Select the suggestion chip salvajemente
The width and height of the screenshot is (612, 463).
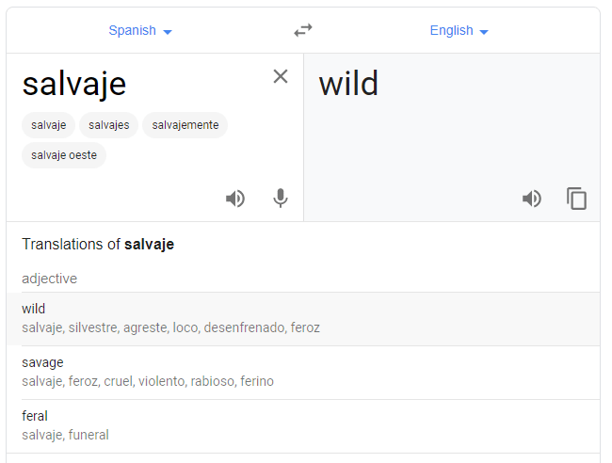click(185, 125)
